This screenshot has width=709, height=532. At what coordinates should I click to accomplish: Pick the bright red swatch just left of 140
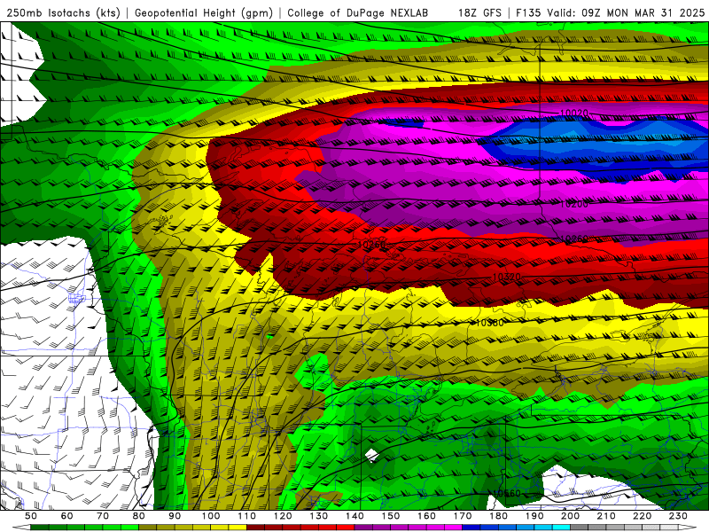point(346,527)
